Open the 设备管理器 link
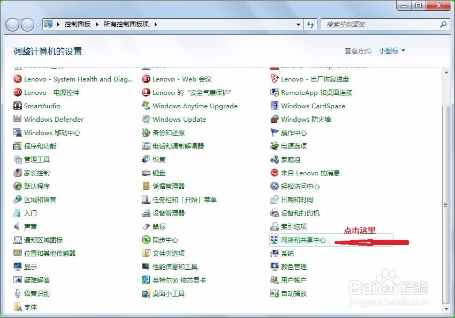The width and height of the screenshot is (455, 318). (169, 213)
